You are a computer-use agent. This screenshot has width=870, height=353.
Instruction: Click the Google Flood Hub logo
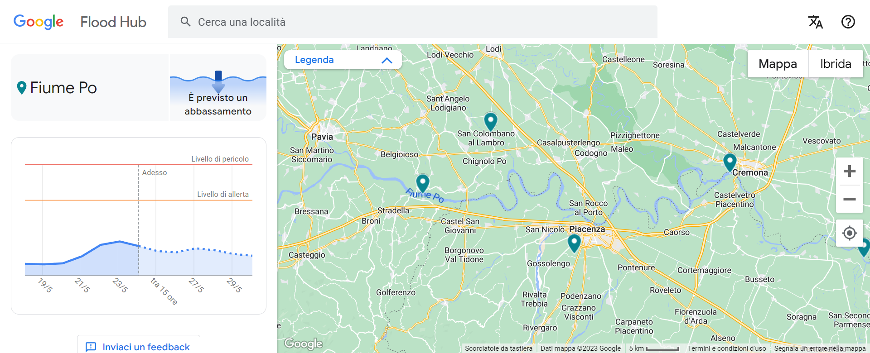[80, 22]
